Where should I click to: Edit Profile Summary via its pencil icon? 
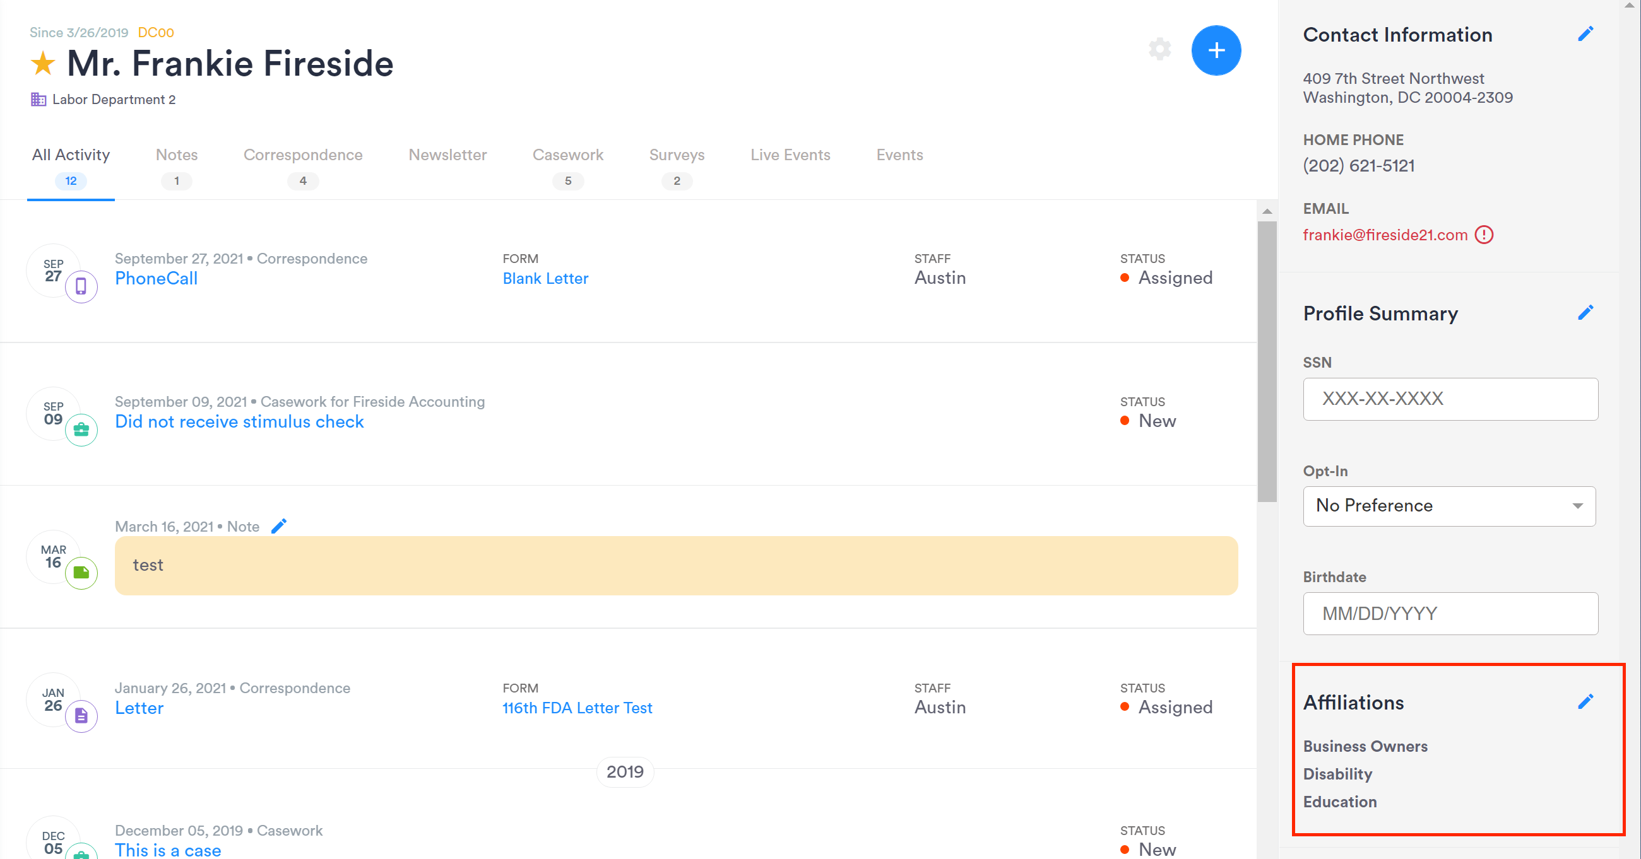pyautogui.click(x=1585, y=312)
